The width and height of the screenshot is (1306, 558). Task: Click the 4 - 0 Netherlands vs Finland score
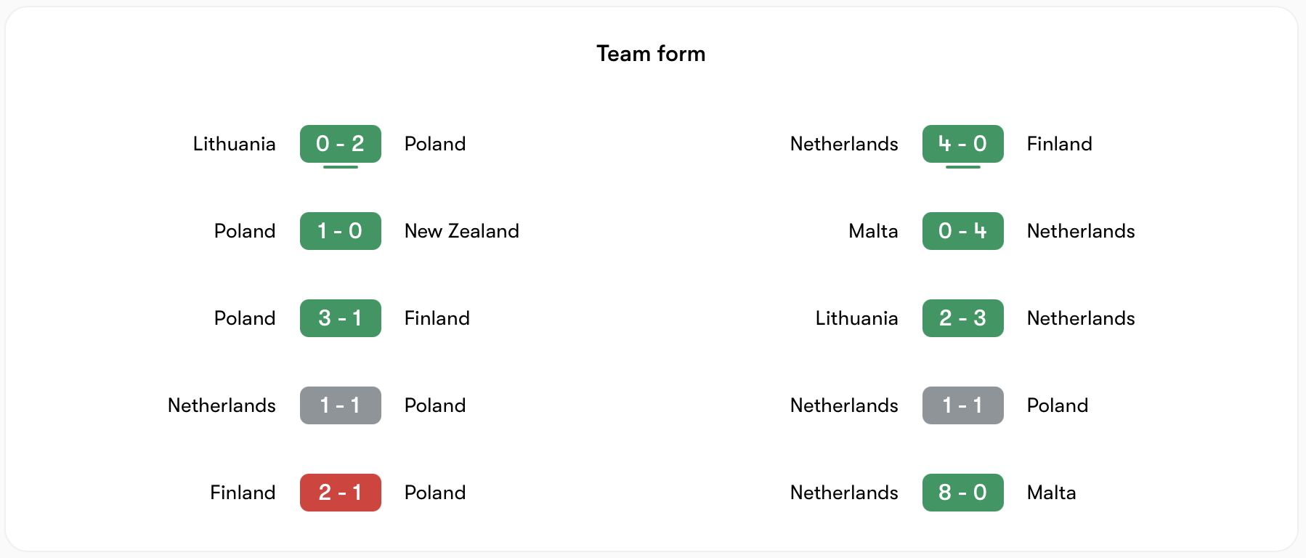pos(962,144)
